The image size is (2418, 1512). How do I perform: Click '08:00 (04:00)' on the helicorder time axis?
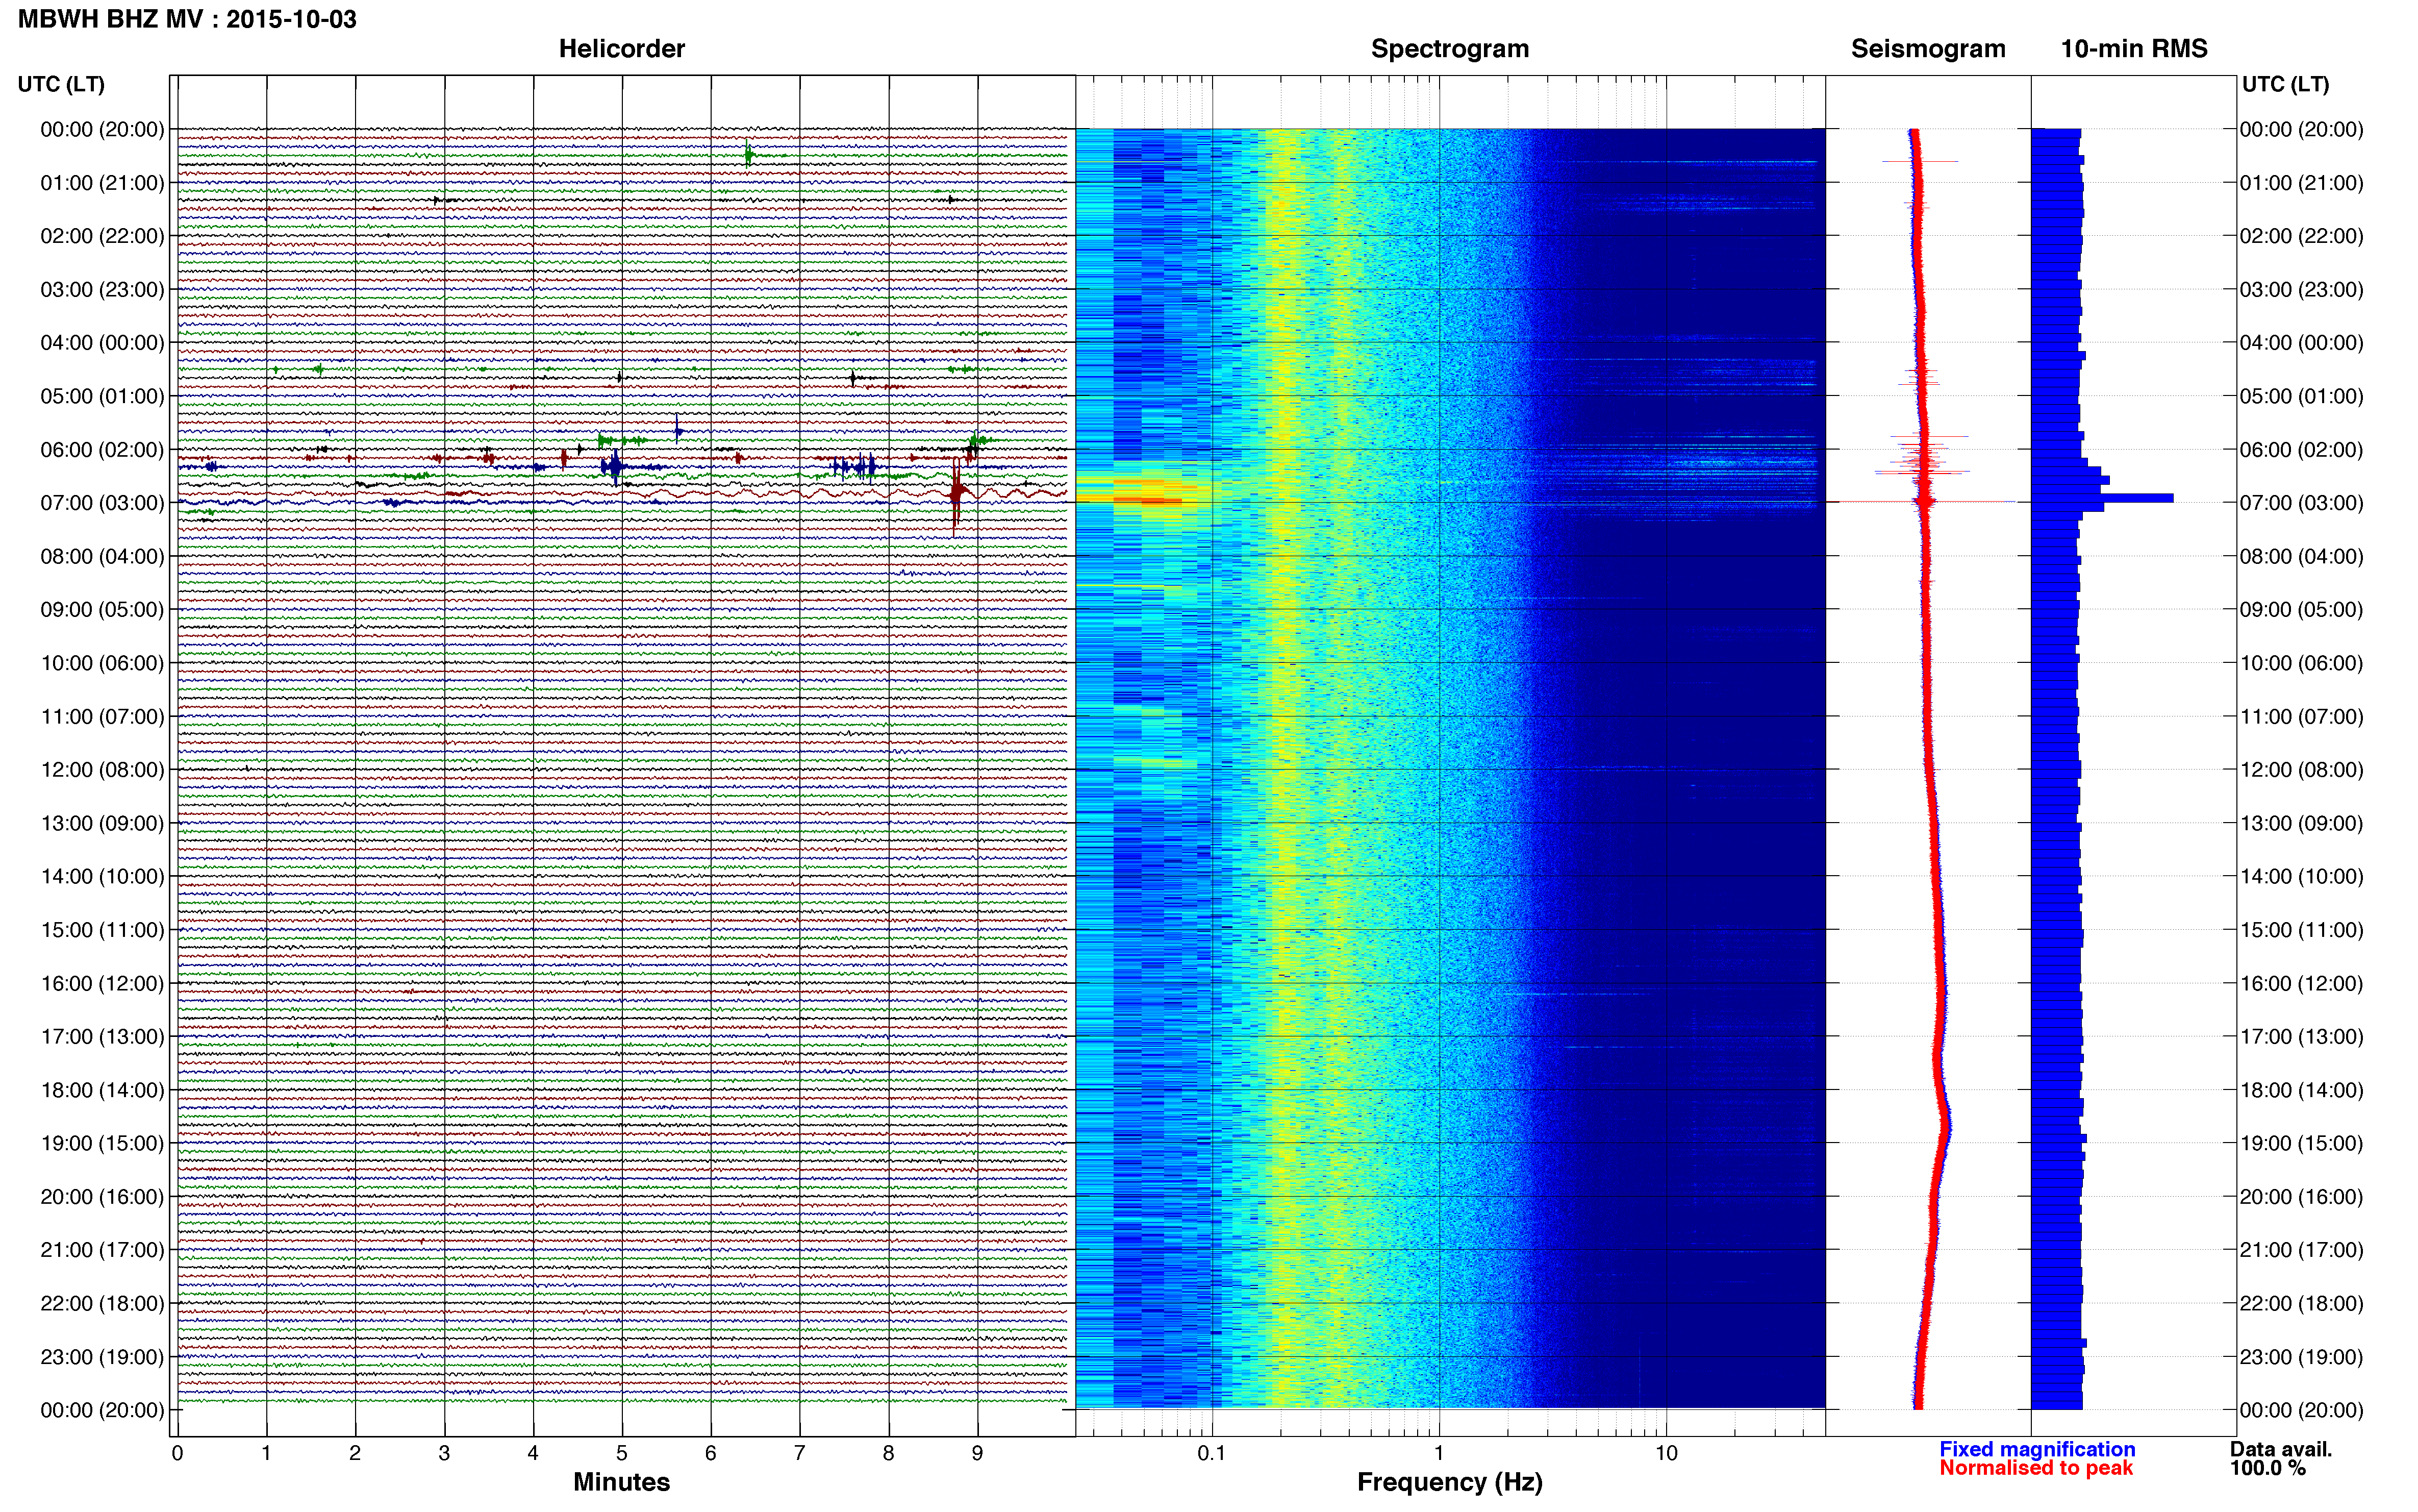[102, 556]
